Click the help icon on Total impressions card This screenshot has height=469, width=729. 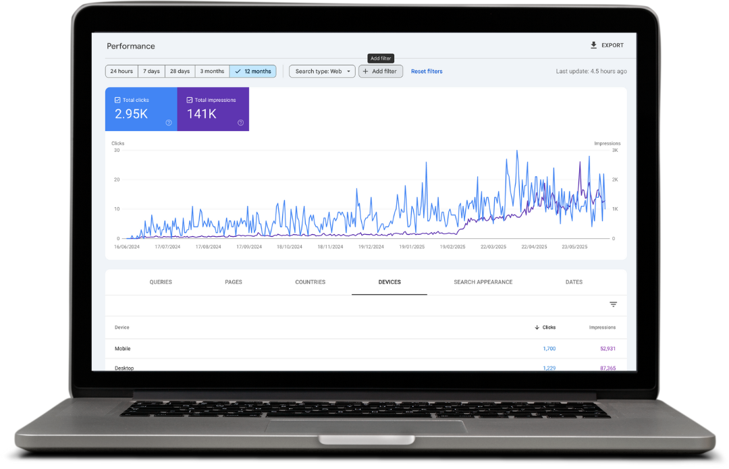240,123
